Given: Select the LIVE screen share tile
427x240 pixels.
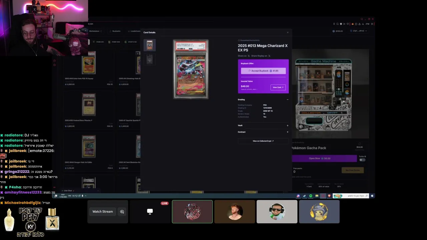Looking at the screenshot, I should click(150, 212).
